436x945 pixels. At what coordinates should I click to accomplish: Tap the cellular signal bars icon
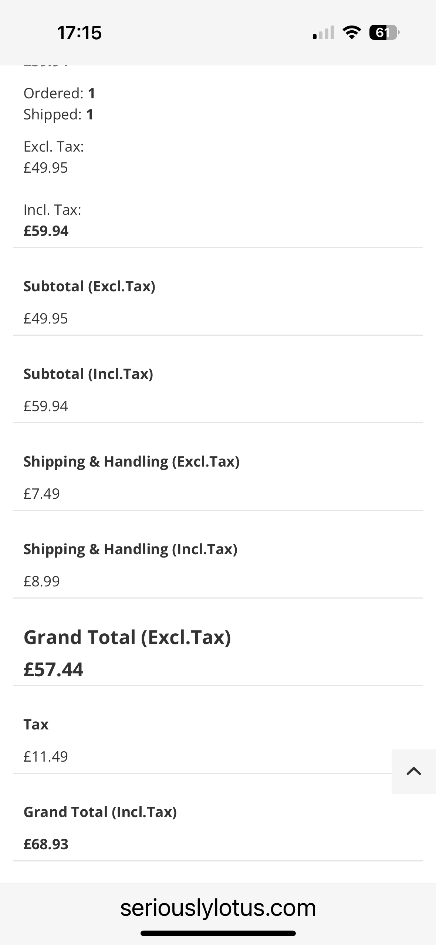tap(324, 33)
